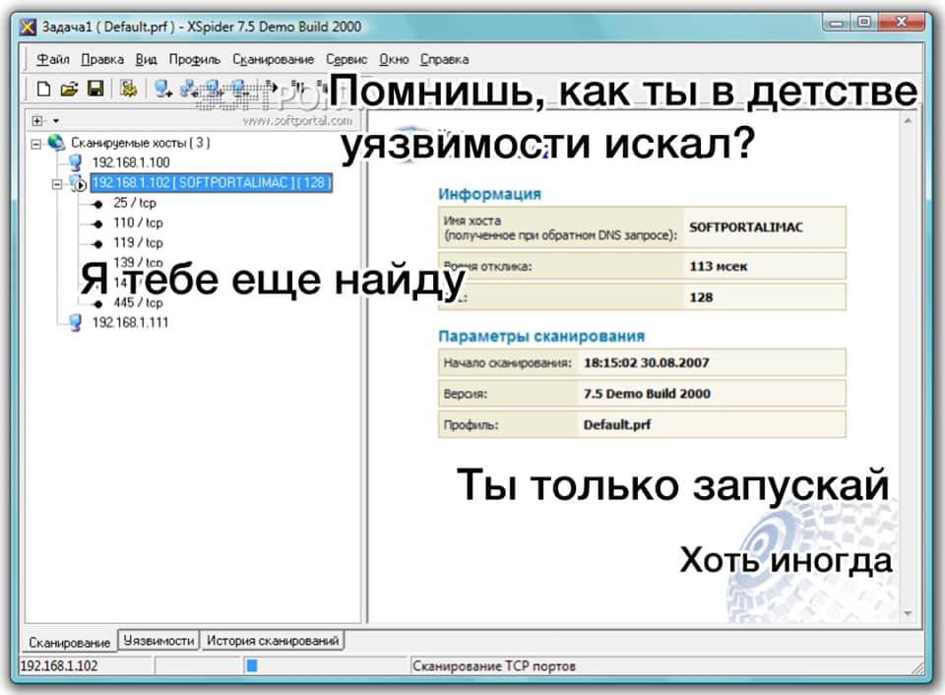
Task: Click the TCP port scan progress bar
Action: (x=254, y=666)
